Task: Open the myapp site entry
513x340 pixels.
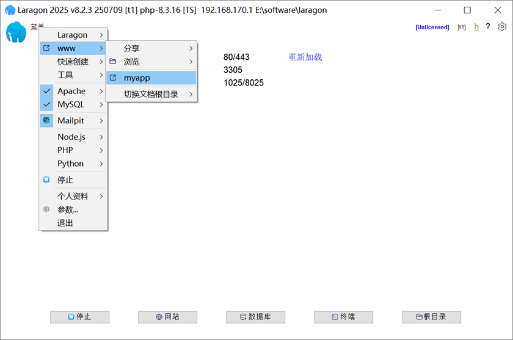Action: (151, 78)
